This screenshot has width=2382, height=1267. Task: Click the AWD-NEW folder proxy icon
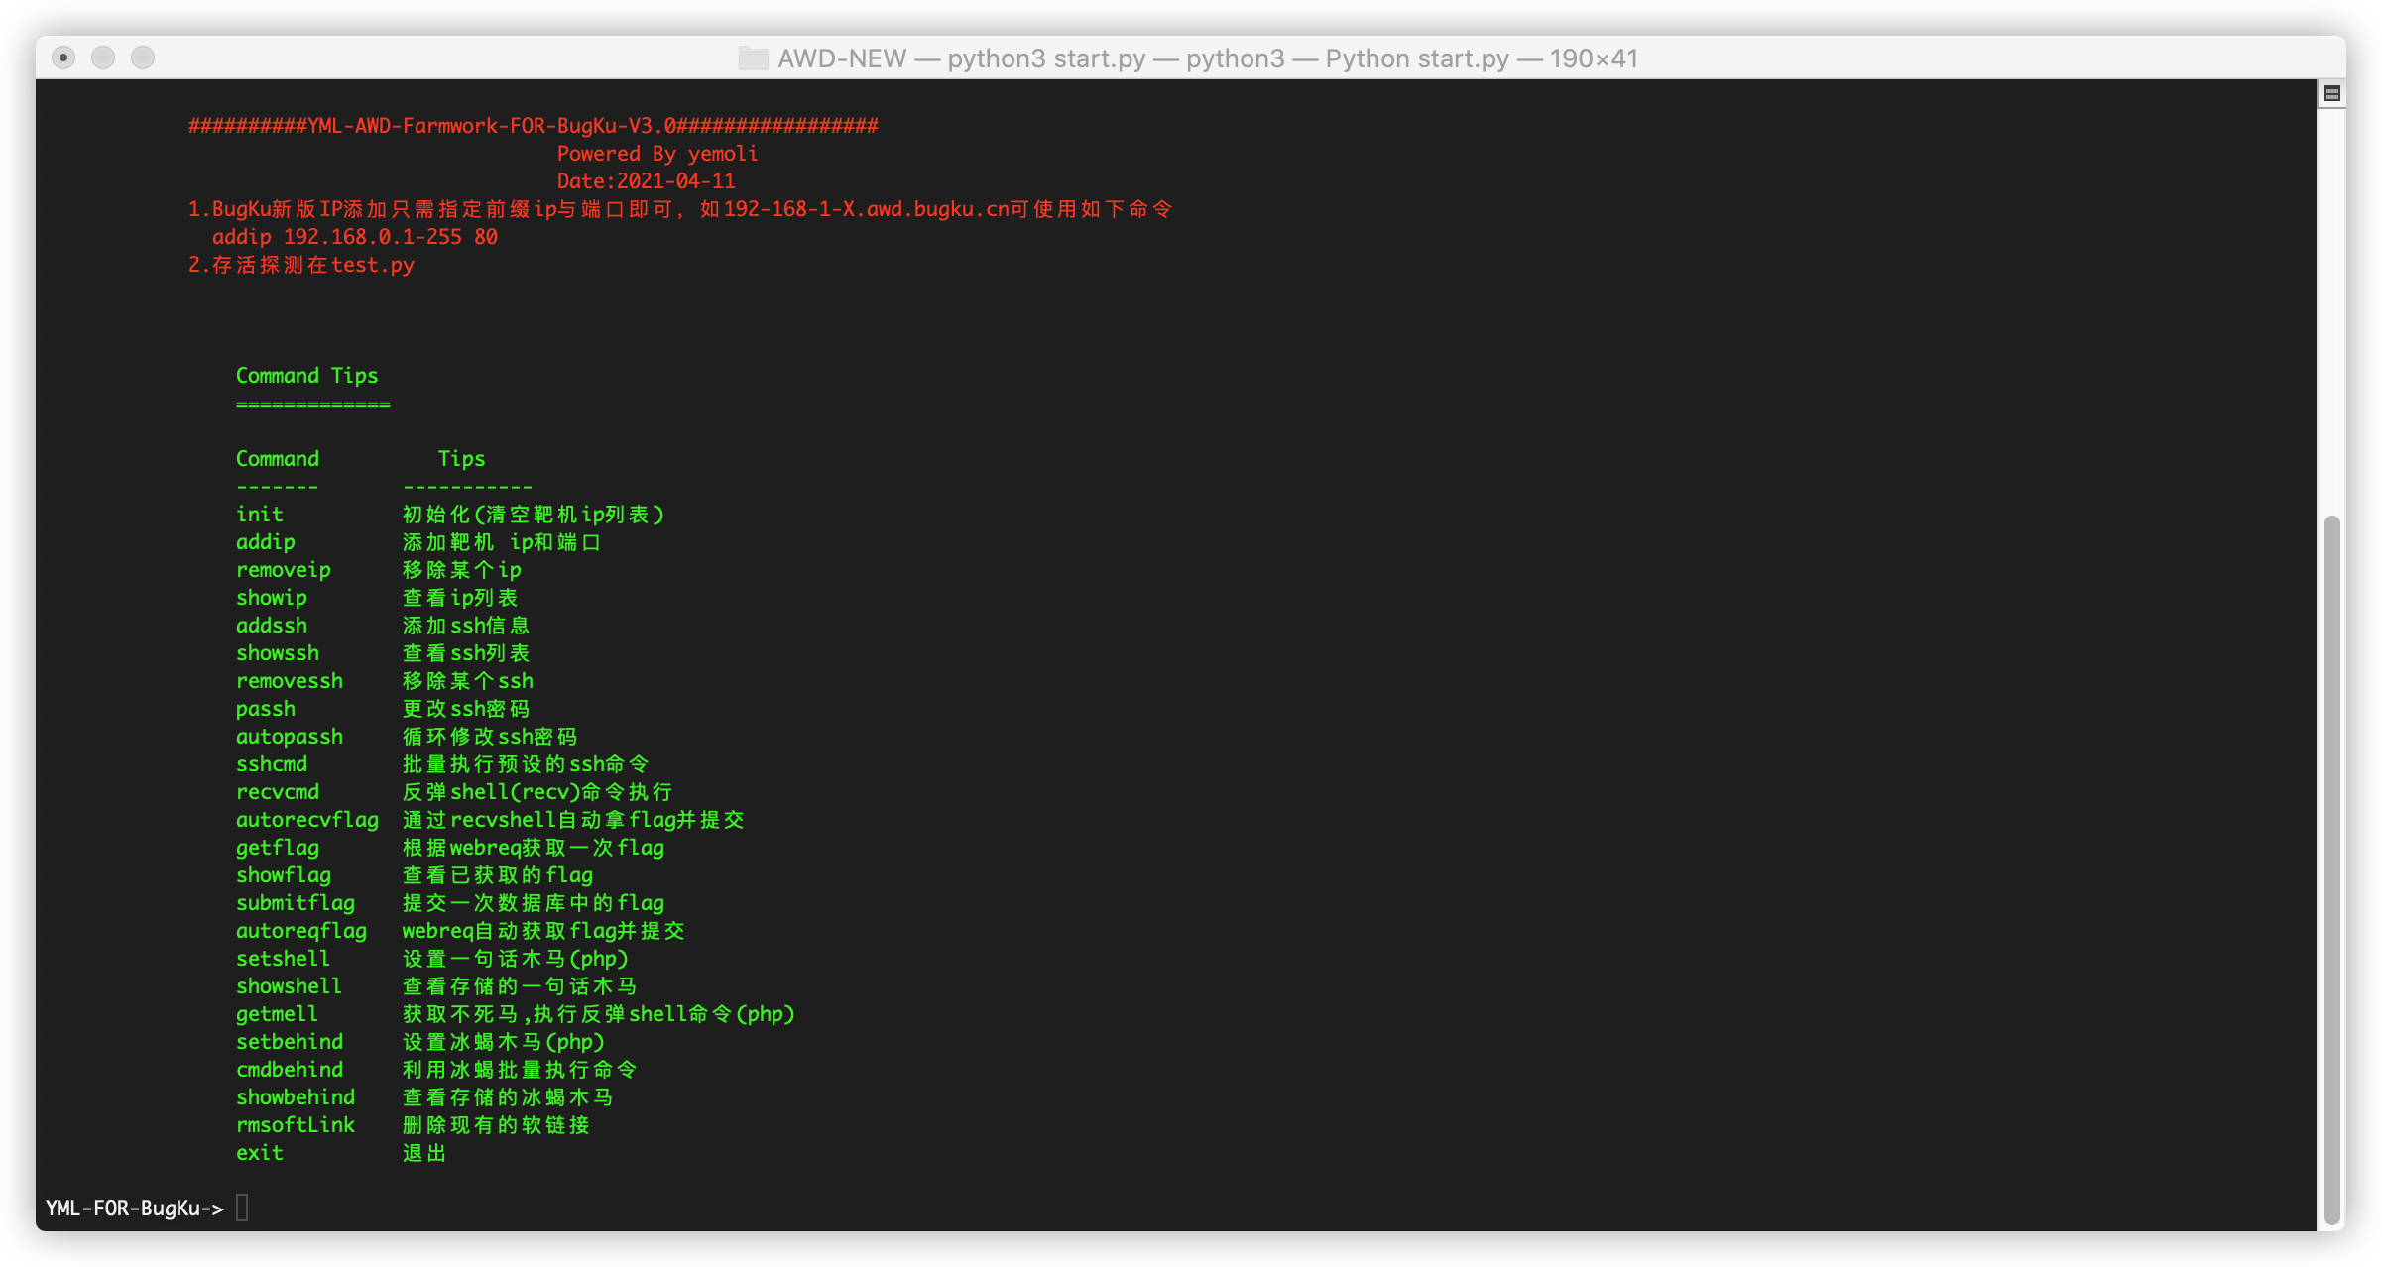pos(754,58)
